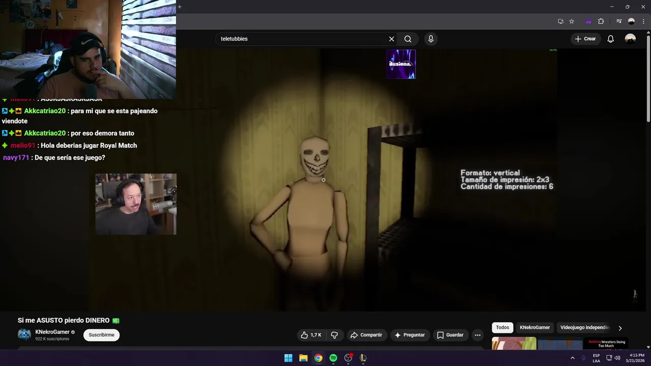Open the volume control in system tray
Image resolution: width=651 pixels, height=366 pixels.
[x=617, y=358]
